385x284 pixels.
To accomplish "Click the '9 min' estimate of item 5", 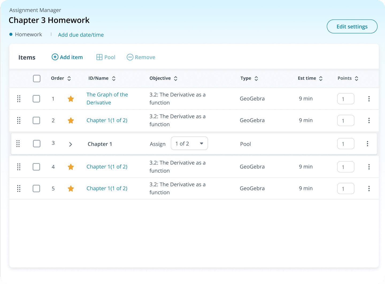I will click(306, 188).
